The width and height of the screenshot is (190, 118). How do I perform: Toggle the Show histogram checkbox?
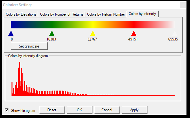[x=7, y=110]
